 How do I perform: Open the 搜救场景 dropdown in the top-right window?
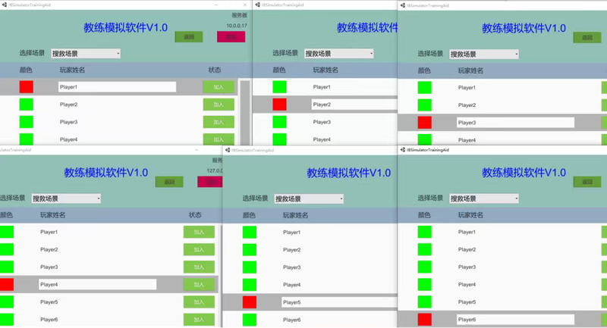point(484,55)
